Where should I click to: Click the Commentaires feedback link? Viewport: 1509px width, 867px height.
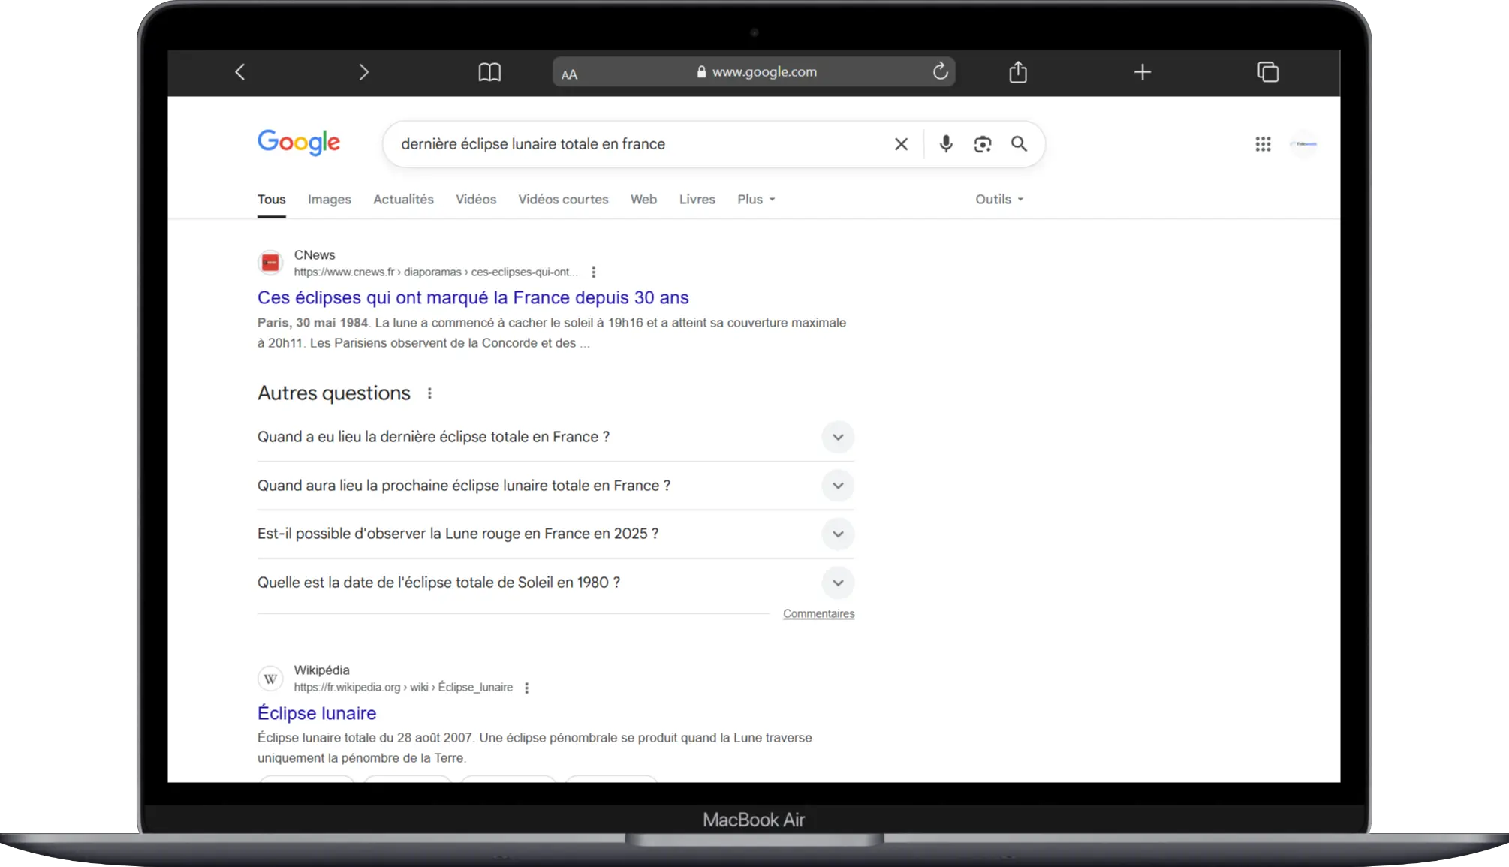tap(818, 614)
